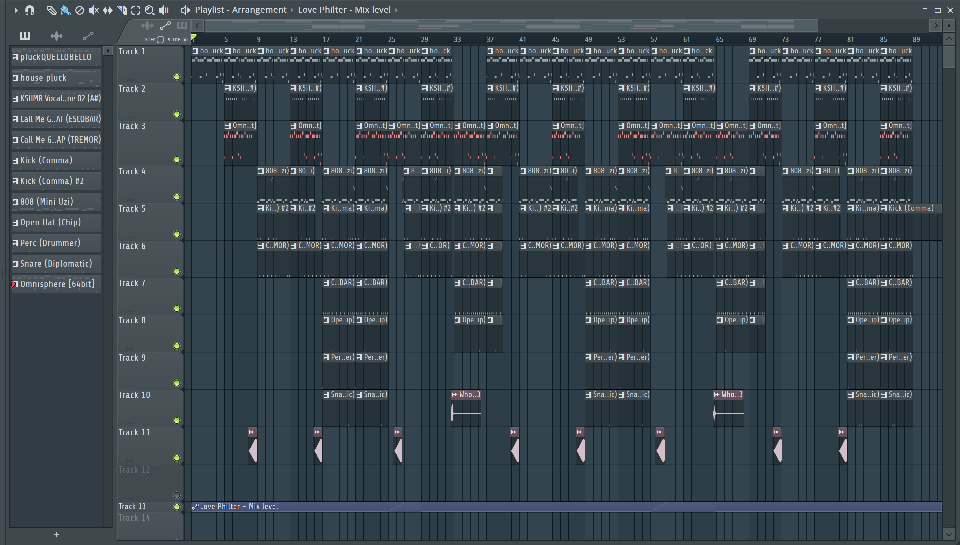
Task: Select the Call Me G..AT (ESCOBAR) pattern
Action: tap(57, 119)
